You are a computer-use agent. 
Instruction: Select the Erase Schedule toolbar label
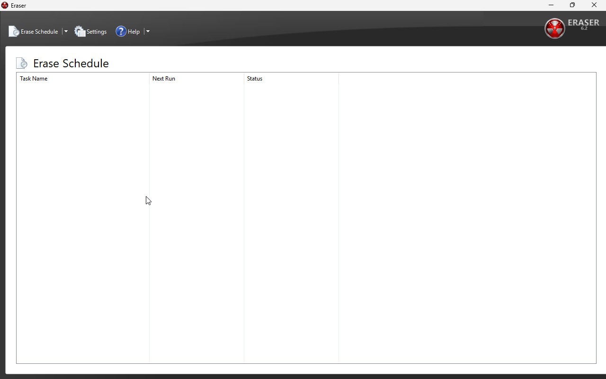(x=39, y=32)
